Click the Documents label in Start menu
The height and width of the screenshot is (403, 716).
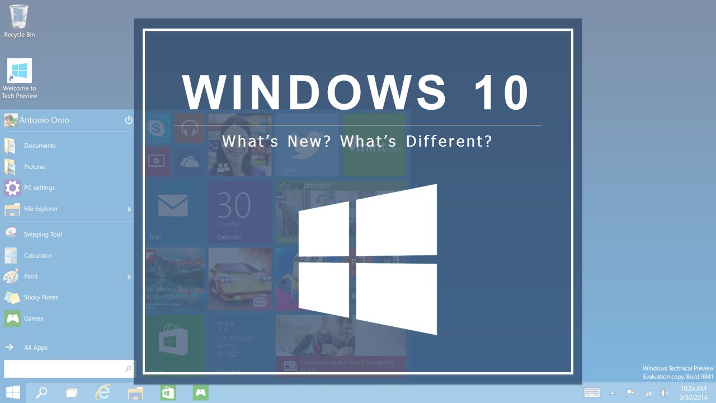pos(40,146)
